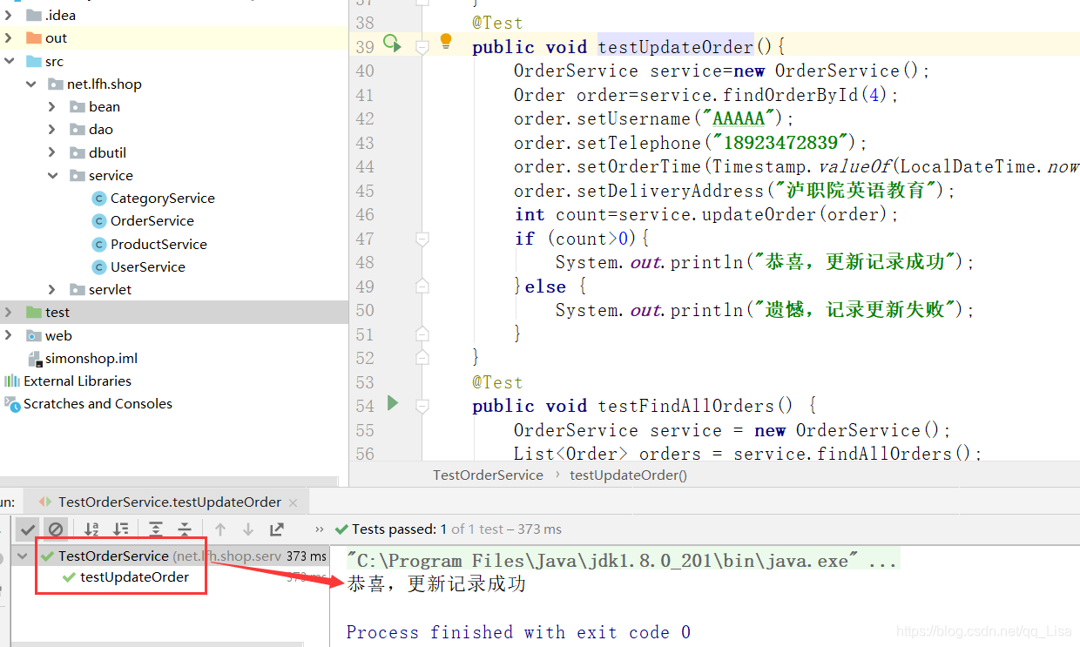Click the UserService class icon
Screen dimensions: 1080x647
coord(98,266)
